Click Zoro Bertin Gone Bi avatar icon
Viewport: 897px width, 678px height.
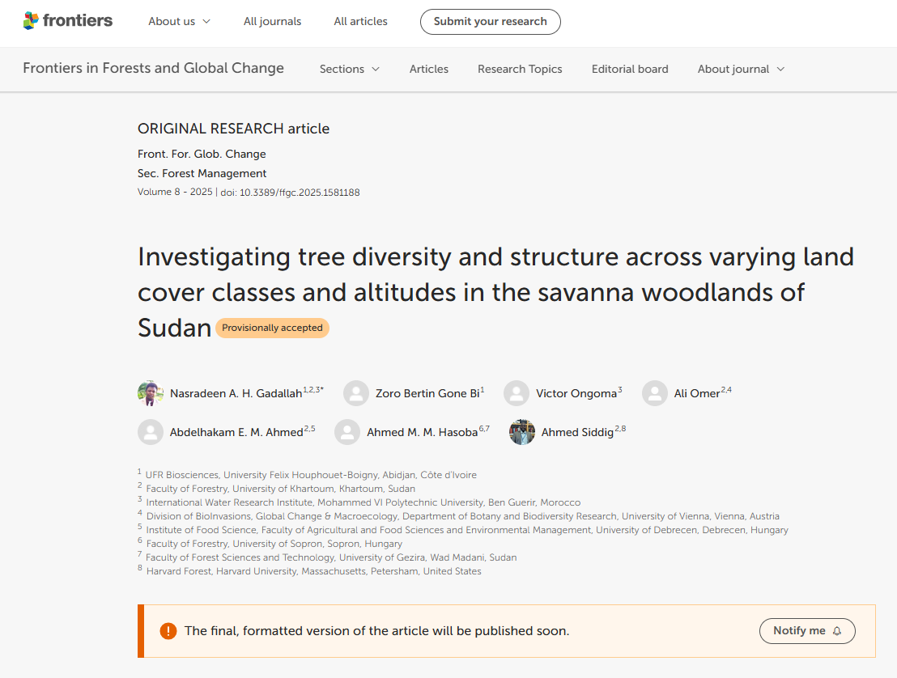pyautogui.click(x=356, y=393)
